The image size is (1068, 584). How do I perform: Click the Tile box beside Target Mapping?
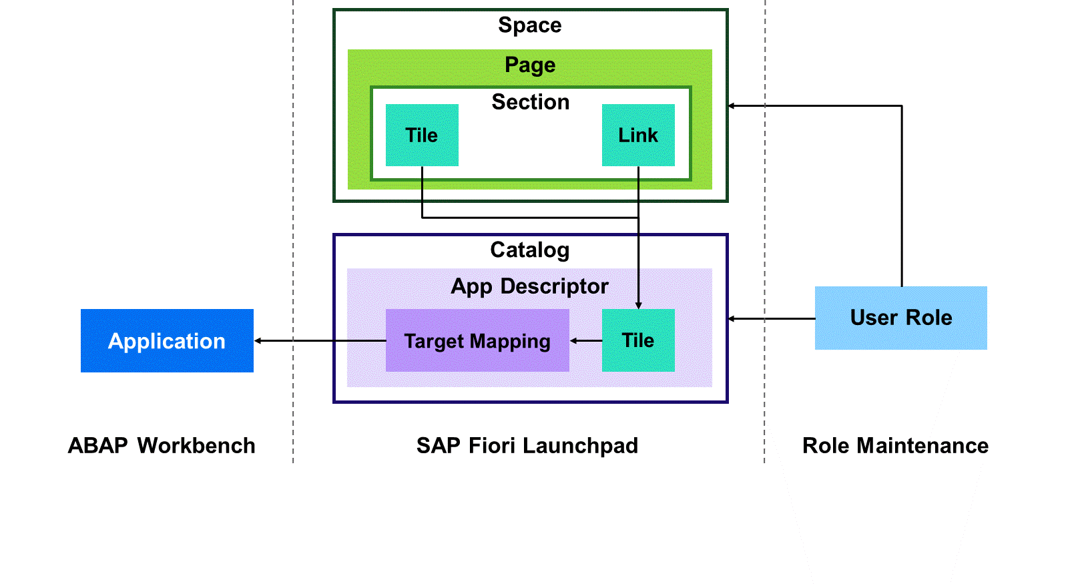(638, 340)
